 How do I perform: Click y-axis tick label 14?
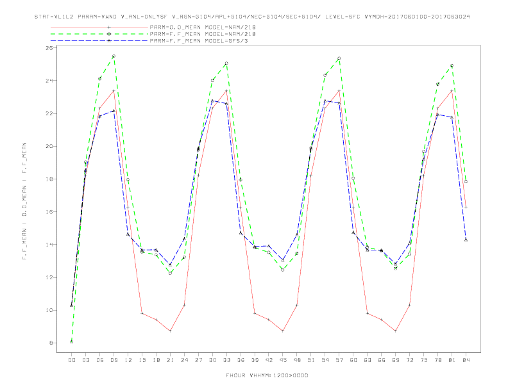49,245
